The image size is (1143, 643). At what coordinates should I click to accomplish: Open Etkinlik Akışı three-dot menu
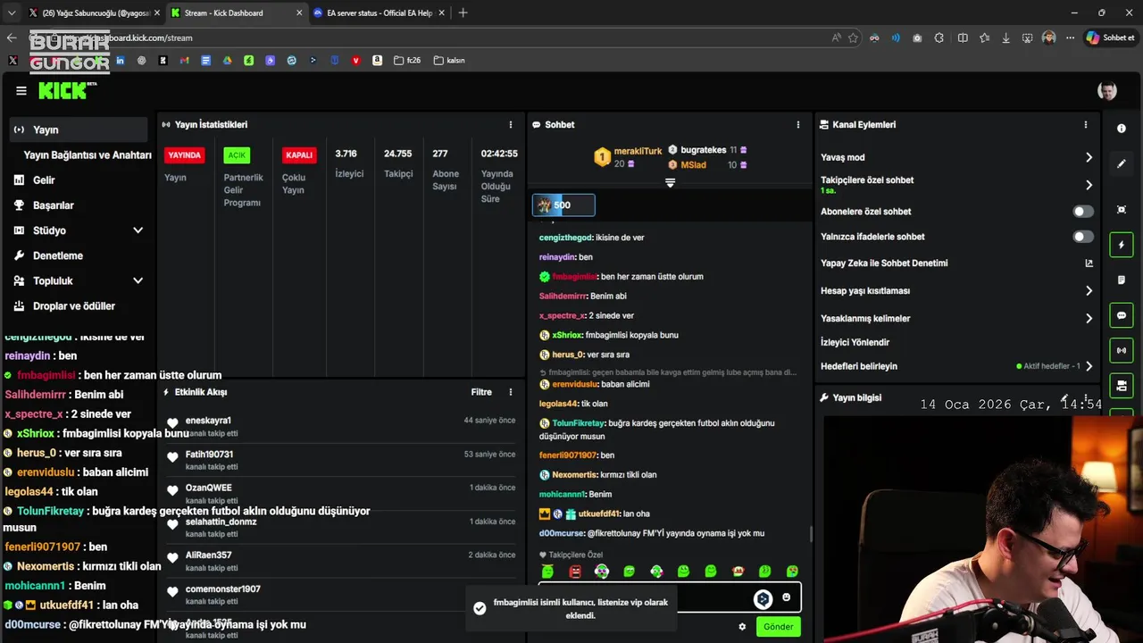(511, 392)
